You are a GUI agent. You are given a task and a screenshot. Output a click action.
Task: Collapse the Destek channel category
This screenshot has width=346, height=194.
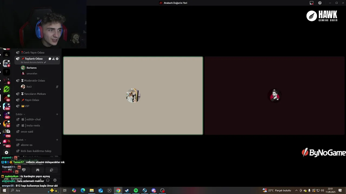click(x=21, y=140)
